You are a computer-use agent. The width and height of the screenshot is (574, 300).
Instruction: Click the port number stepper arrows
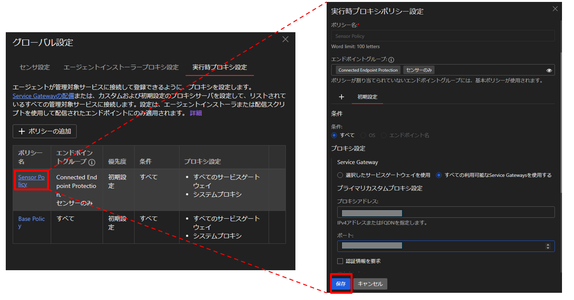(x=548, y=246)
